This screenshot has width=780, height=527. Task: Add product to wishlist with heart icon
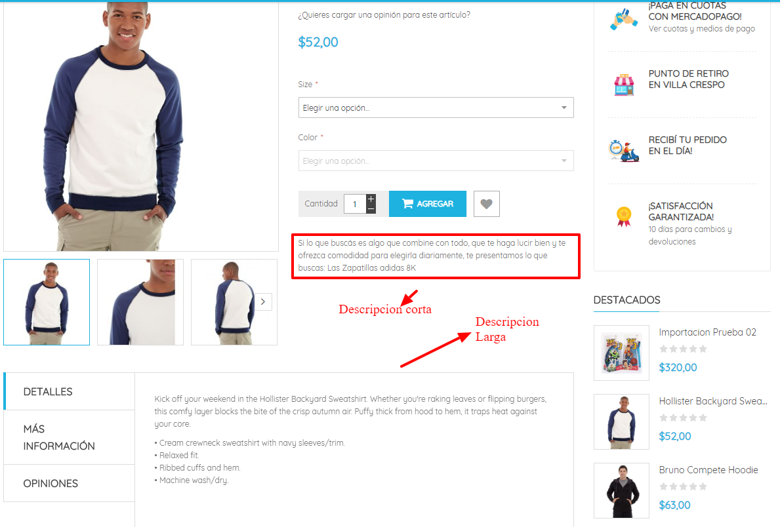coord(487,204)
